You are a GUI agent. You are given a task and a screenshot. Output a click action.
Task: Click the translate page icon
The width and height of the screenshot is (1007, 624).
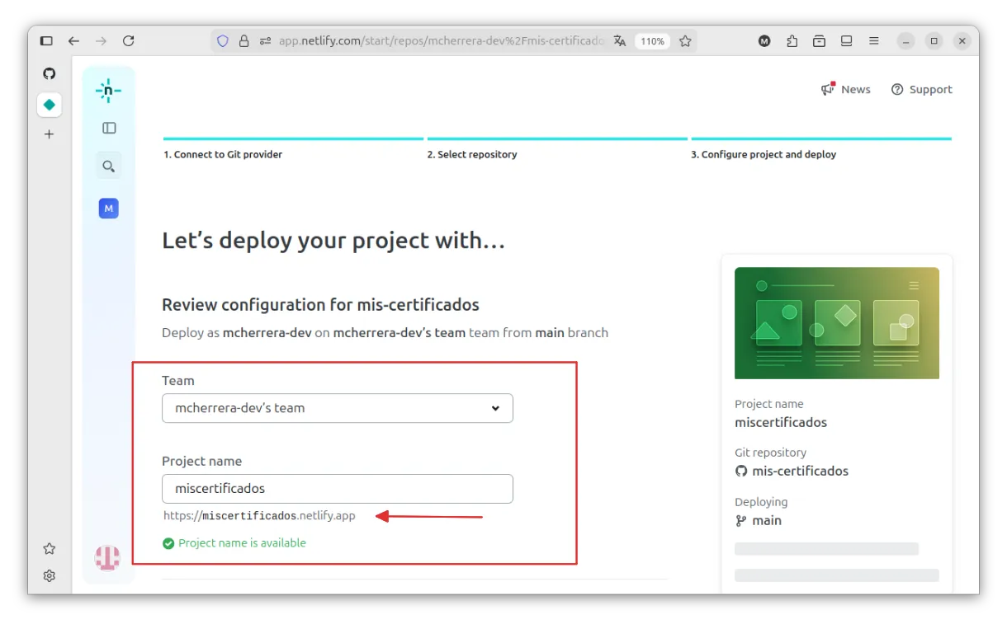click(620, 41)
